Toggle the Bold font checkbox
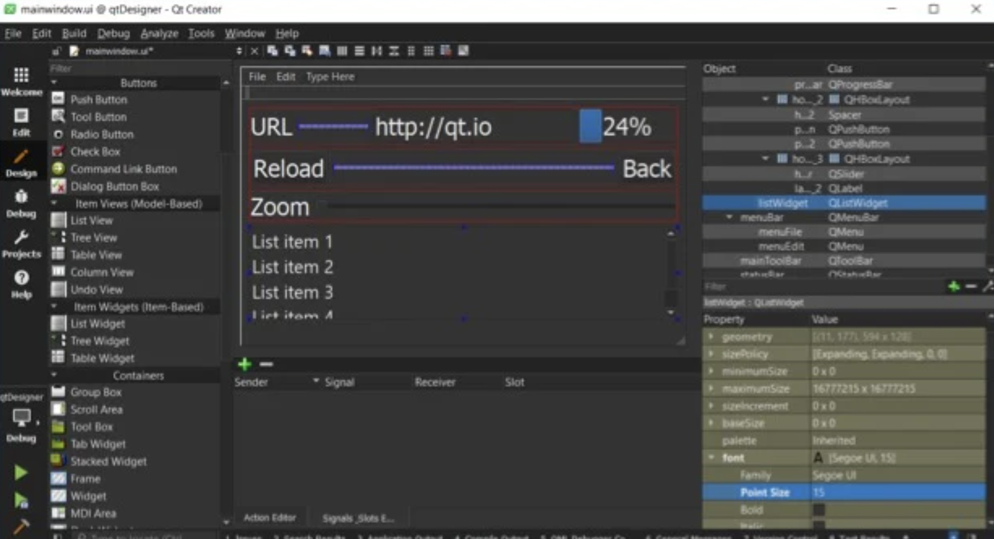This screenshot has width=994, height=539. click(x=819, y=510)
